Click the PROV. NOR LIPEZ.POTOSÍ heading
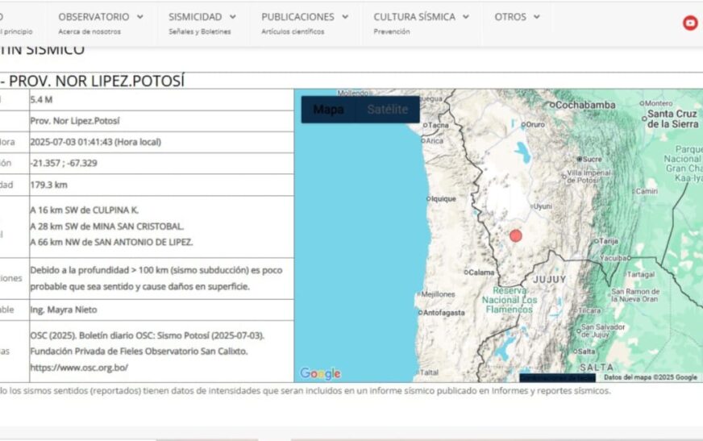This screenshot has height=441, width=703. click(x=97, y=81)
